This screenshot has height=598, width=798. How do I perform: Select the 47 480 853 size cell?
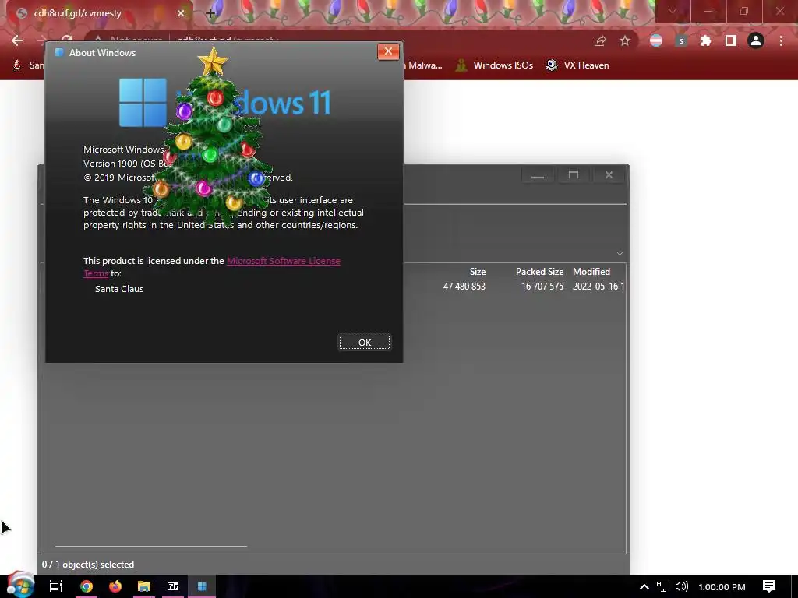tap(464, 287)
